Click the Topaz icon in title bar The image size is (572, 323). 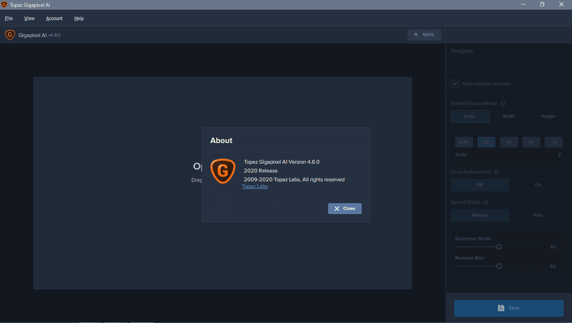[4, 5]
